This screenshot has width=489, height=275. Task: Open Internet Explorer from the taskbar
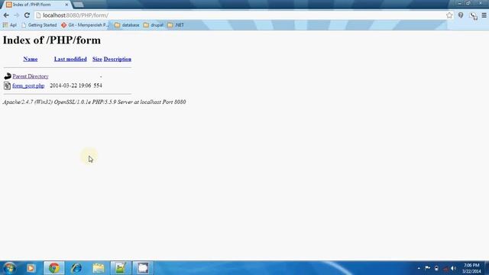click(x=76, y=268)
